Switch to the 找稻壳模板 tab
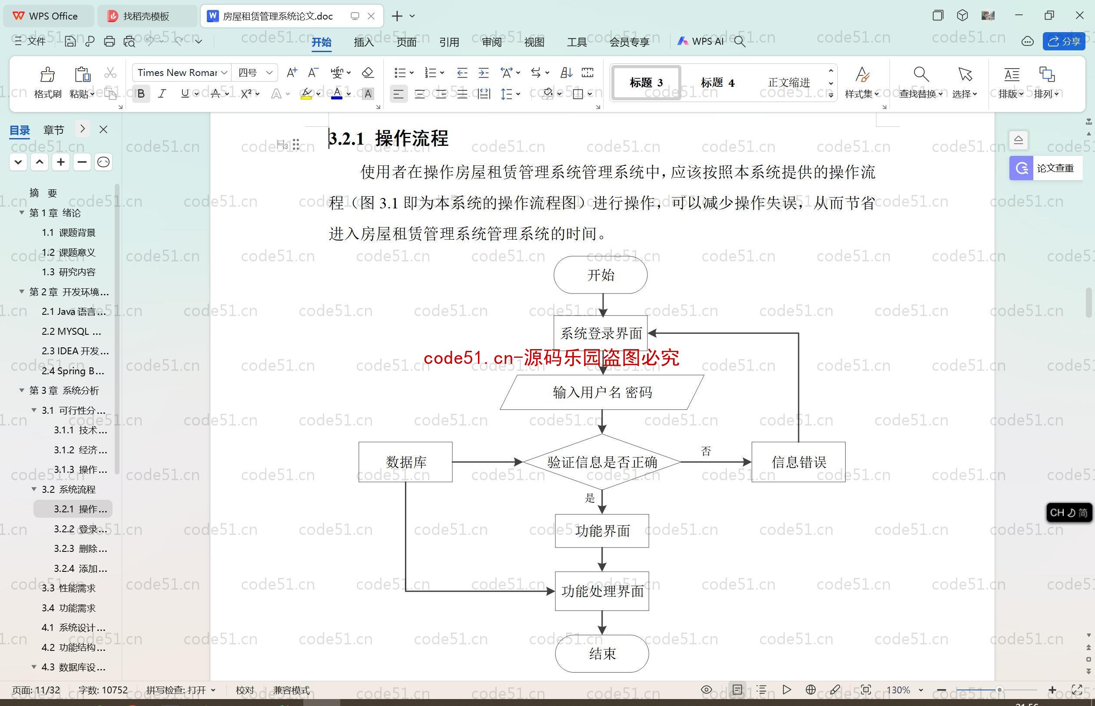The height and width of the screenshot is (706, 1095). [x=147, y=16]
